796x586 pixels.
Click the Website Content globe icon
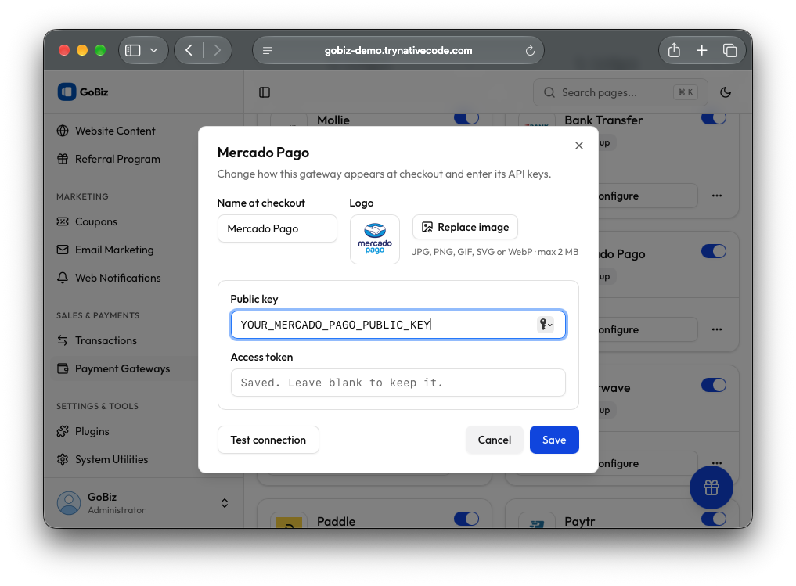coord(63,131)
